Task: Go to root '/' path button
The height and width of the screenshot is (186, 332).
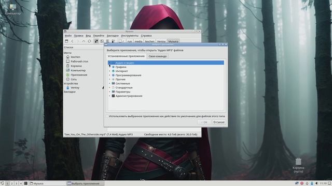Action: 121,41
